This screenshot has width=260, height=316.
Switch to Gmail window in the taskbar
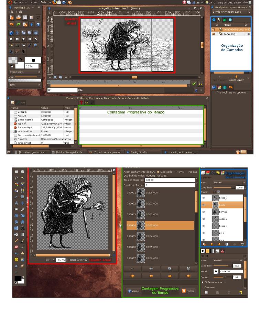point(106,152)
